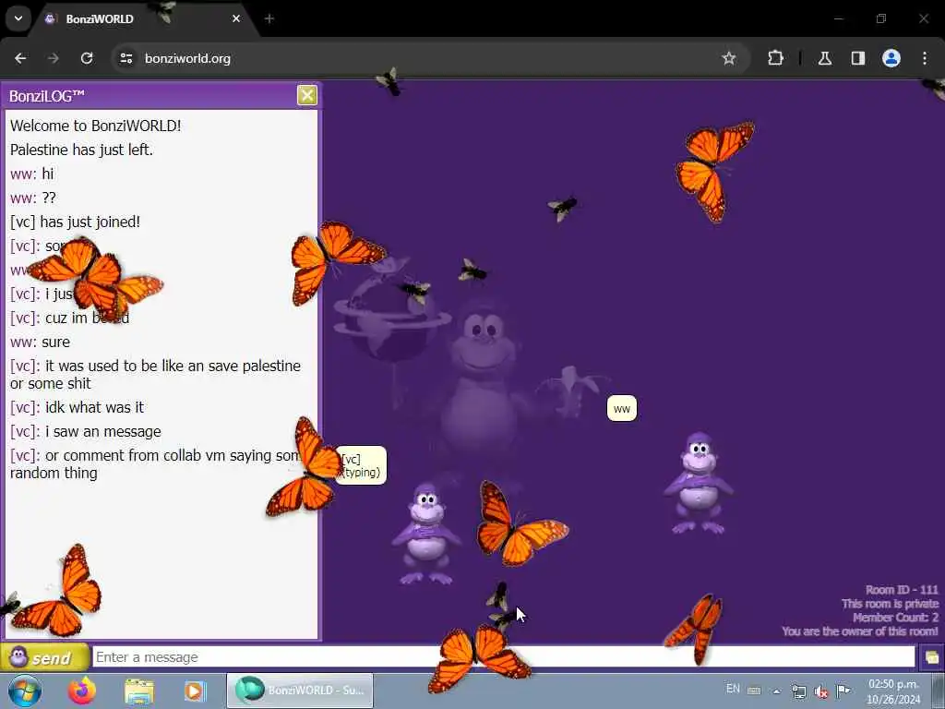Go forward in browser history
Viewport: 945px width, 709px height.
coord(53,58)
